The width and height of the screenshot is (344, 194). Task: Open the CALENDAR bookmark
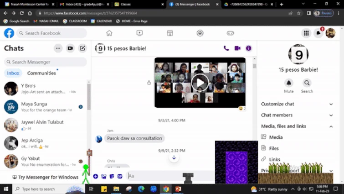[101, 21]
